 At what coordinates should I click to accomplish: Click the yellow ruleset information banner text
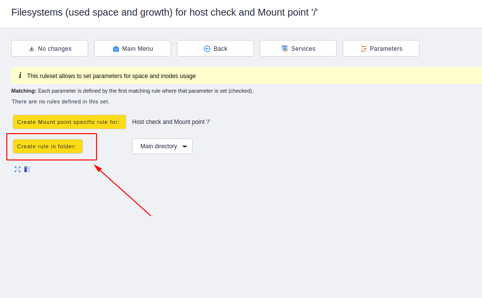pyautogui.click(x=111, y=76)
